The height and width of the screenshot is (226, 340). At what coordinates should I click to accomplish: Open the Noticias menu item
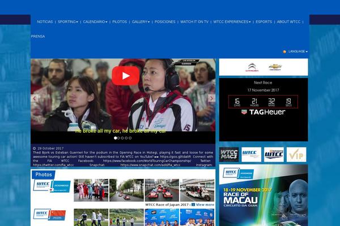point(45,22)
